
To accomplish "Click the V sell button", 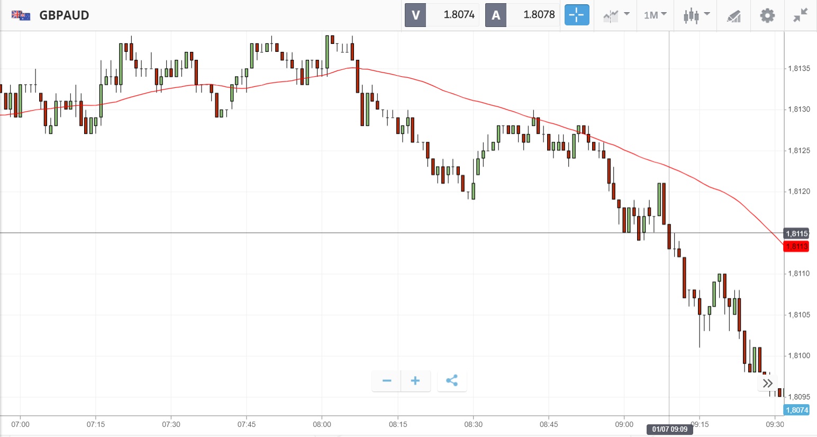I will pos(415,15).
